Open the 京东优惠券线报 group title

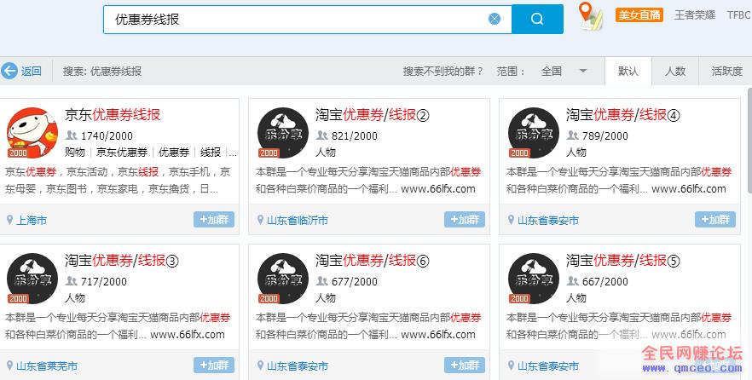tap(113, 114)
